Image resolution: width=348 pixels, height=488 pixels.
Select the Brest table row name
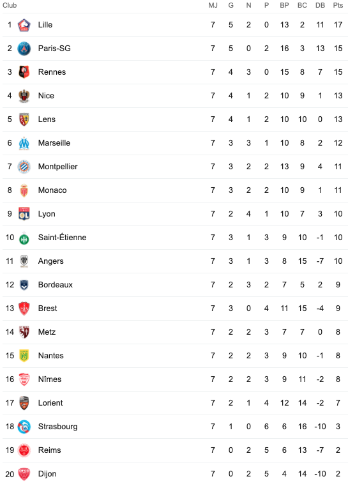(48, 309)
